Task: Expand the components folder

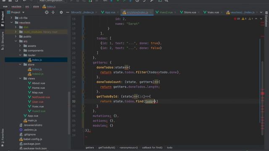Action: pyautogui.click(x=20, y=50)
